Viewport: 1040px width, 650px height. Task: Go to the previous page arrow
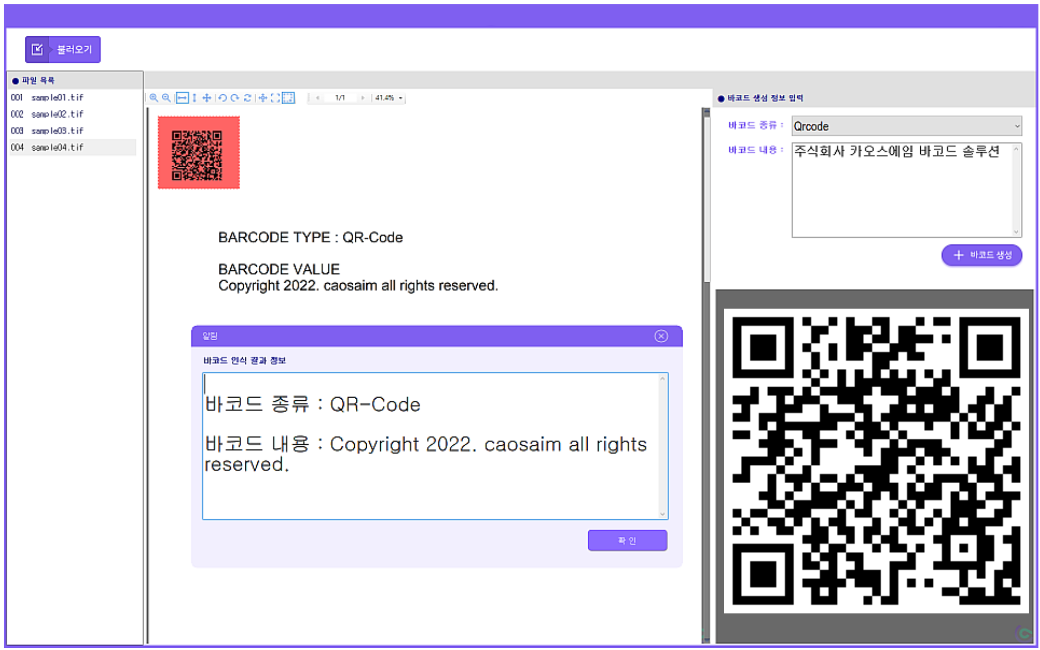tap(317, 98)
